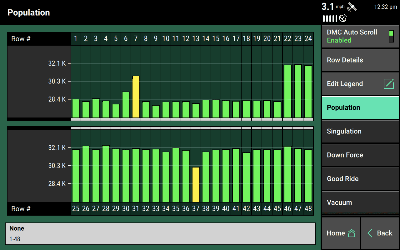Click the left chevron on the Back button
The image size is (400, 250).
[370, 233]
